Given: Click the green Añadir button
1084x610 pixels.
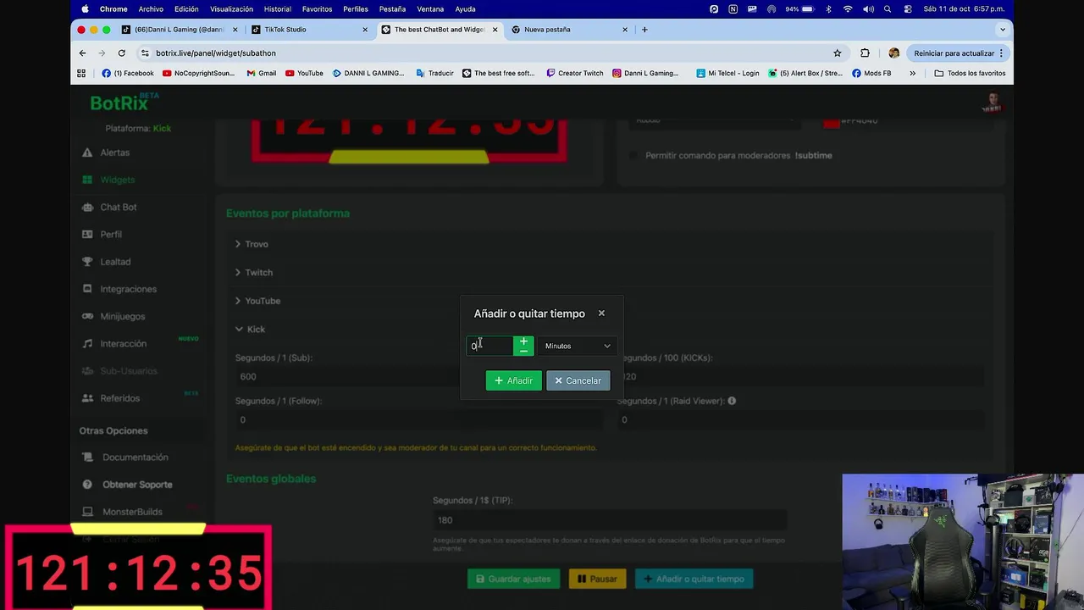Looking at the screenshot, I should pyautogui.click(x=513, y=380).
